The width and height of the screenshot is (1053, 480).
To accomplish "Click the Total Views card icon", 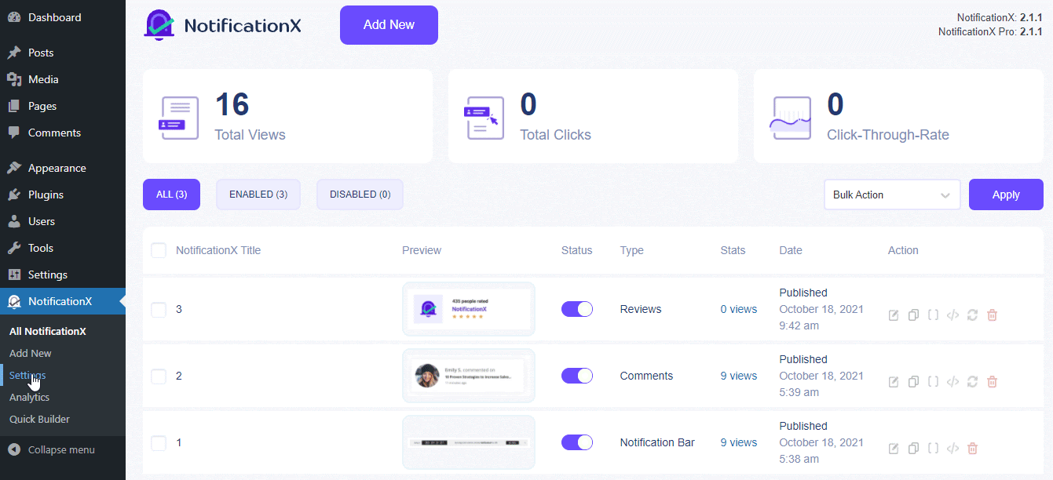I will [x=180, y=118].
